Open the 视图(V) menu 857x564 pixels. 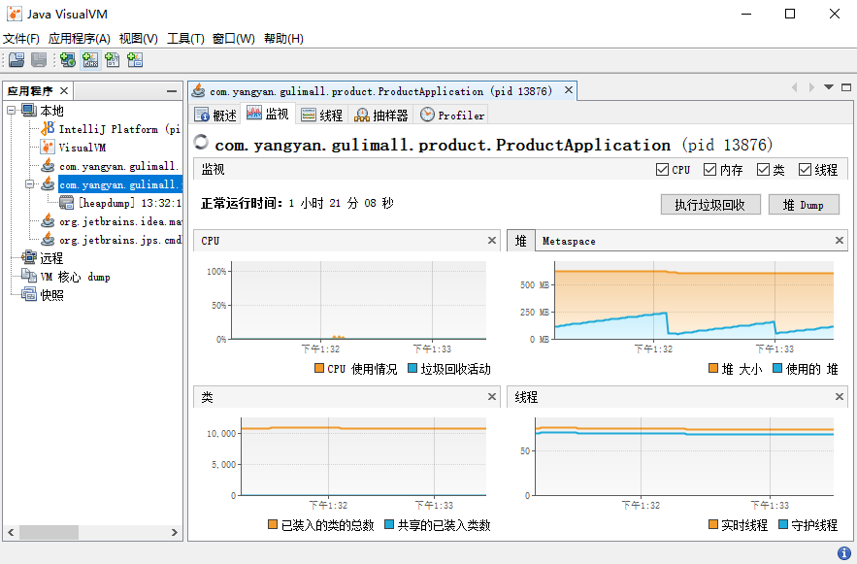139,39
